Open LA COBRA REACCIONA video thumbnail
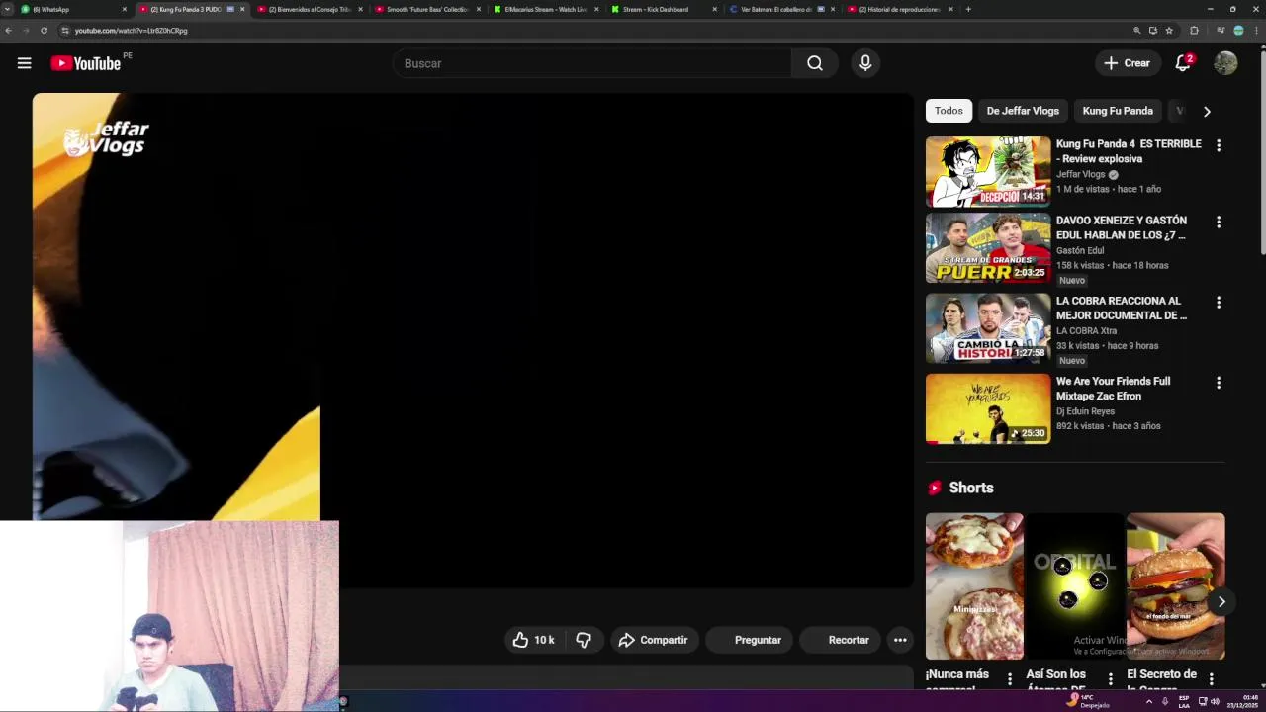The height and width of the screenshot is (712, 1266). 988,328
